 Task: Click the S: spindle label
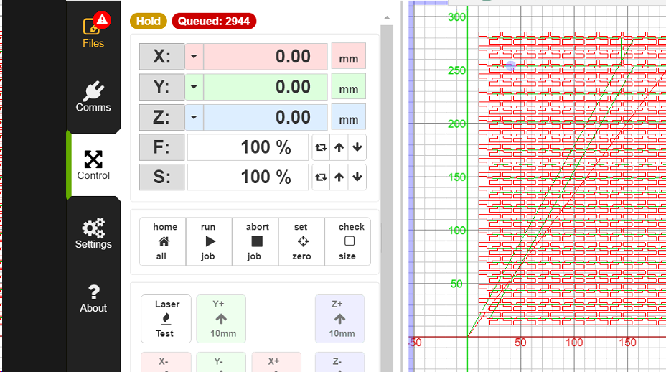tap(161, 177)
